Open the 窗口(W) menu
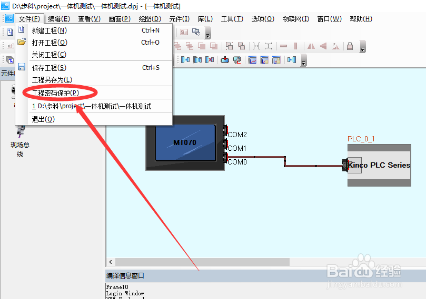This screenshot has height=299, width=426. [x=329, y=19]
